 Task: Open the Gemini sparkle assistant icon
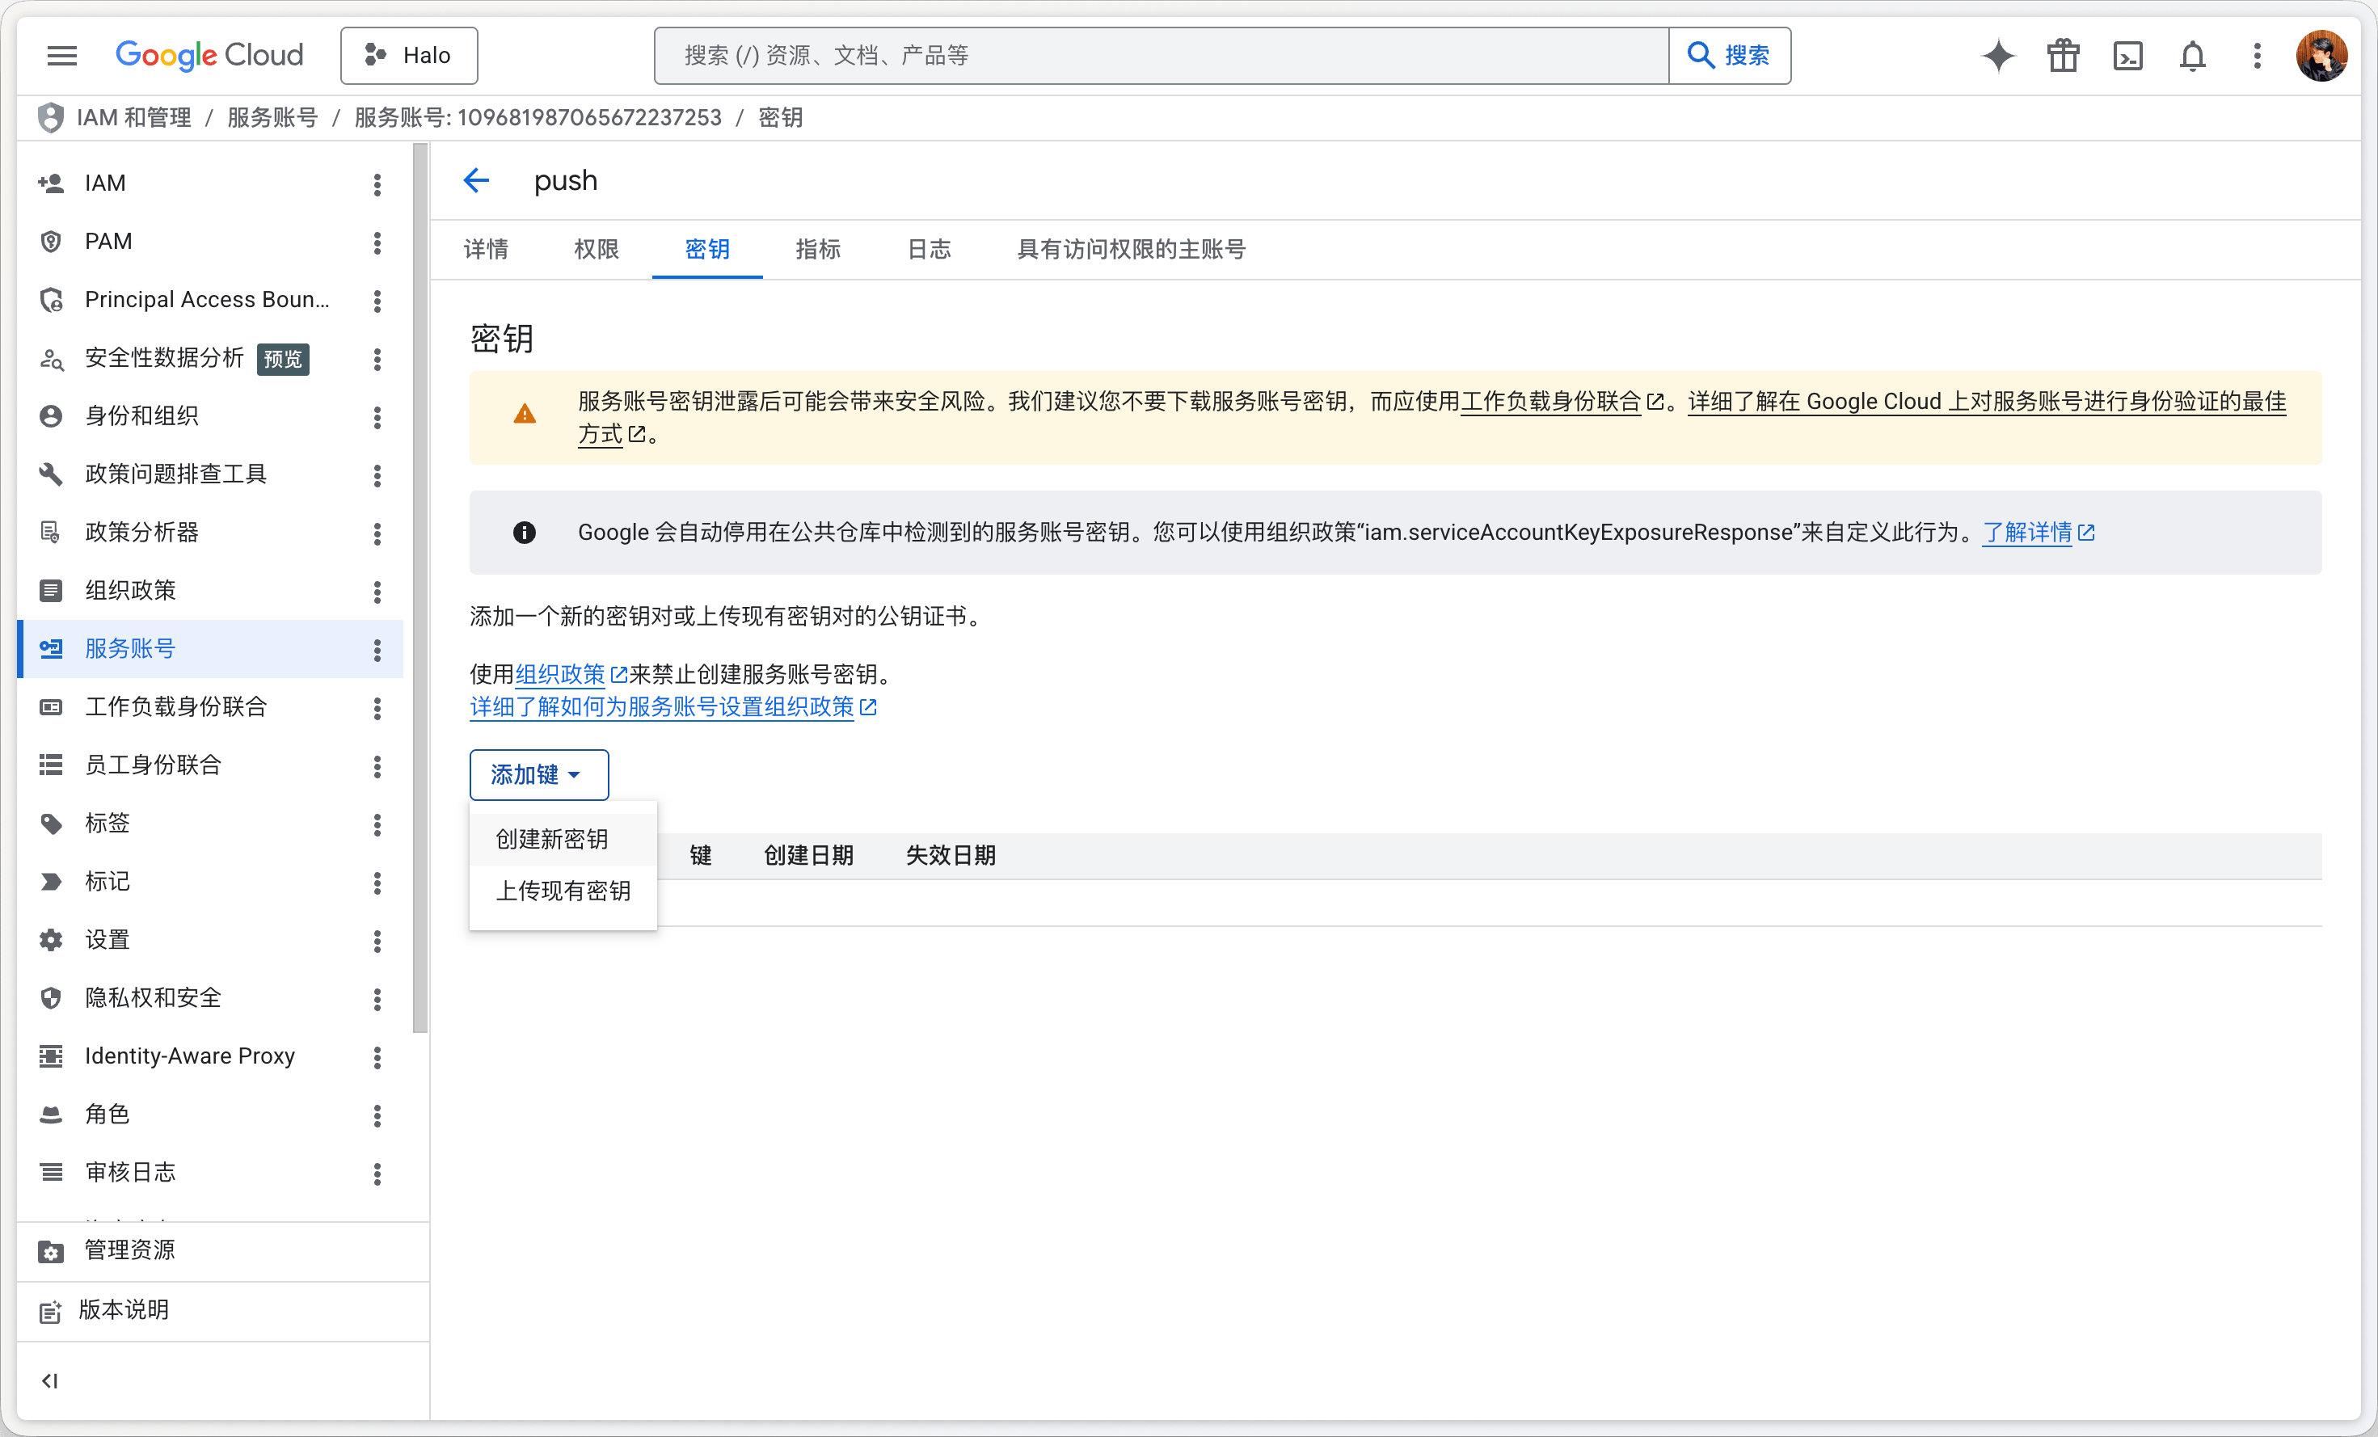click(1998, 56)
